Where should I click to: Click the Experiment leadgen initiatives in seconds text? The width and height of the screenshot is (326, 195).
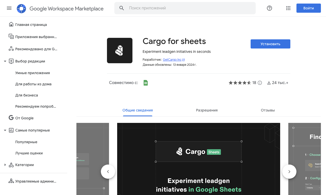(x=177, y=52)
